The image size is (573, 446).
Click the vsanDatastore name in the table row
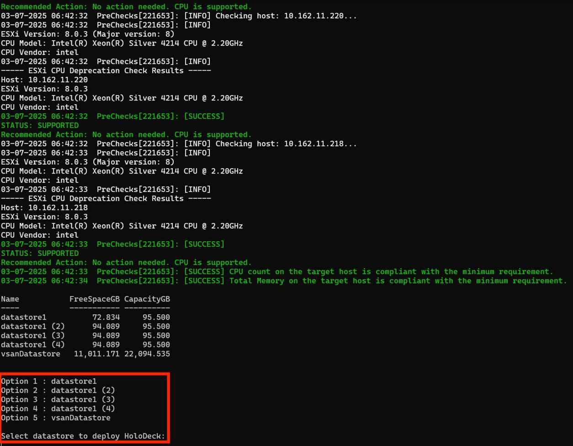[31, 354]
